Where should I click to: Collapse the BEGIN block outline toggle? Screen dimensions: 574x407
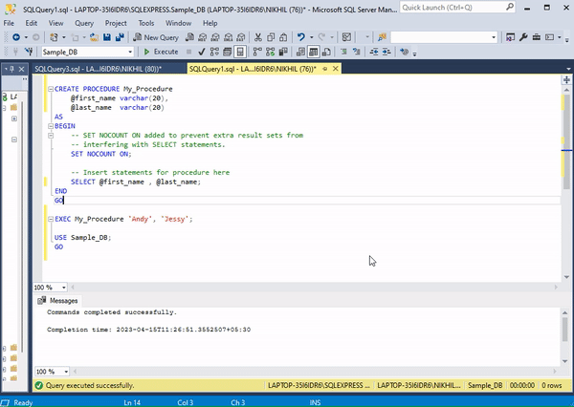pos(50,125)
